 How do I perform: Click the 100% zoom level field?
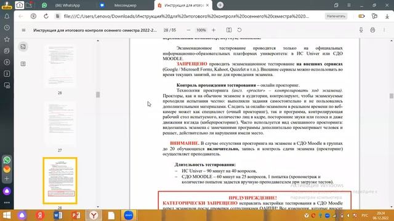201,30
